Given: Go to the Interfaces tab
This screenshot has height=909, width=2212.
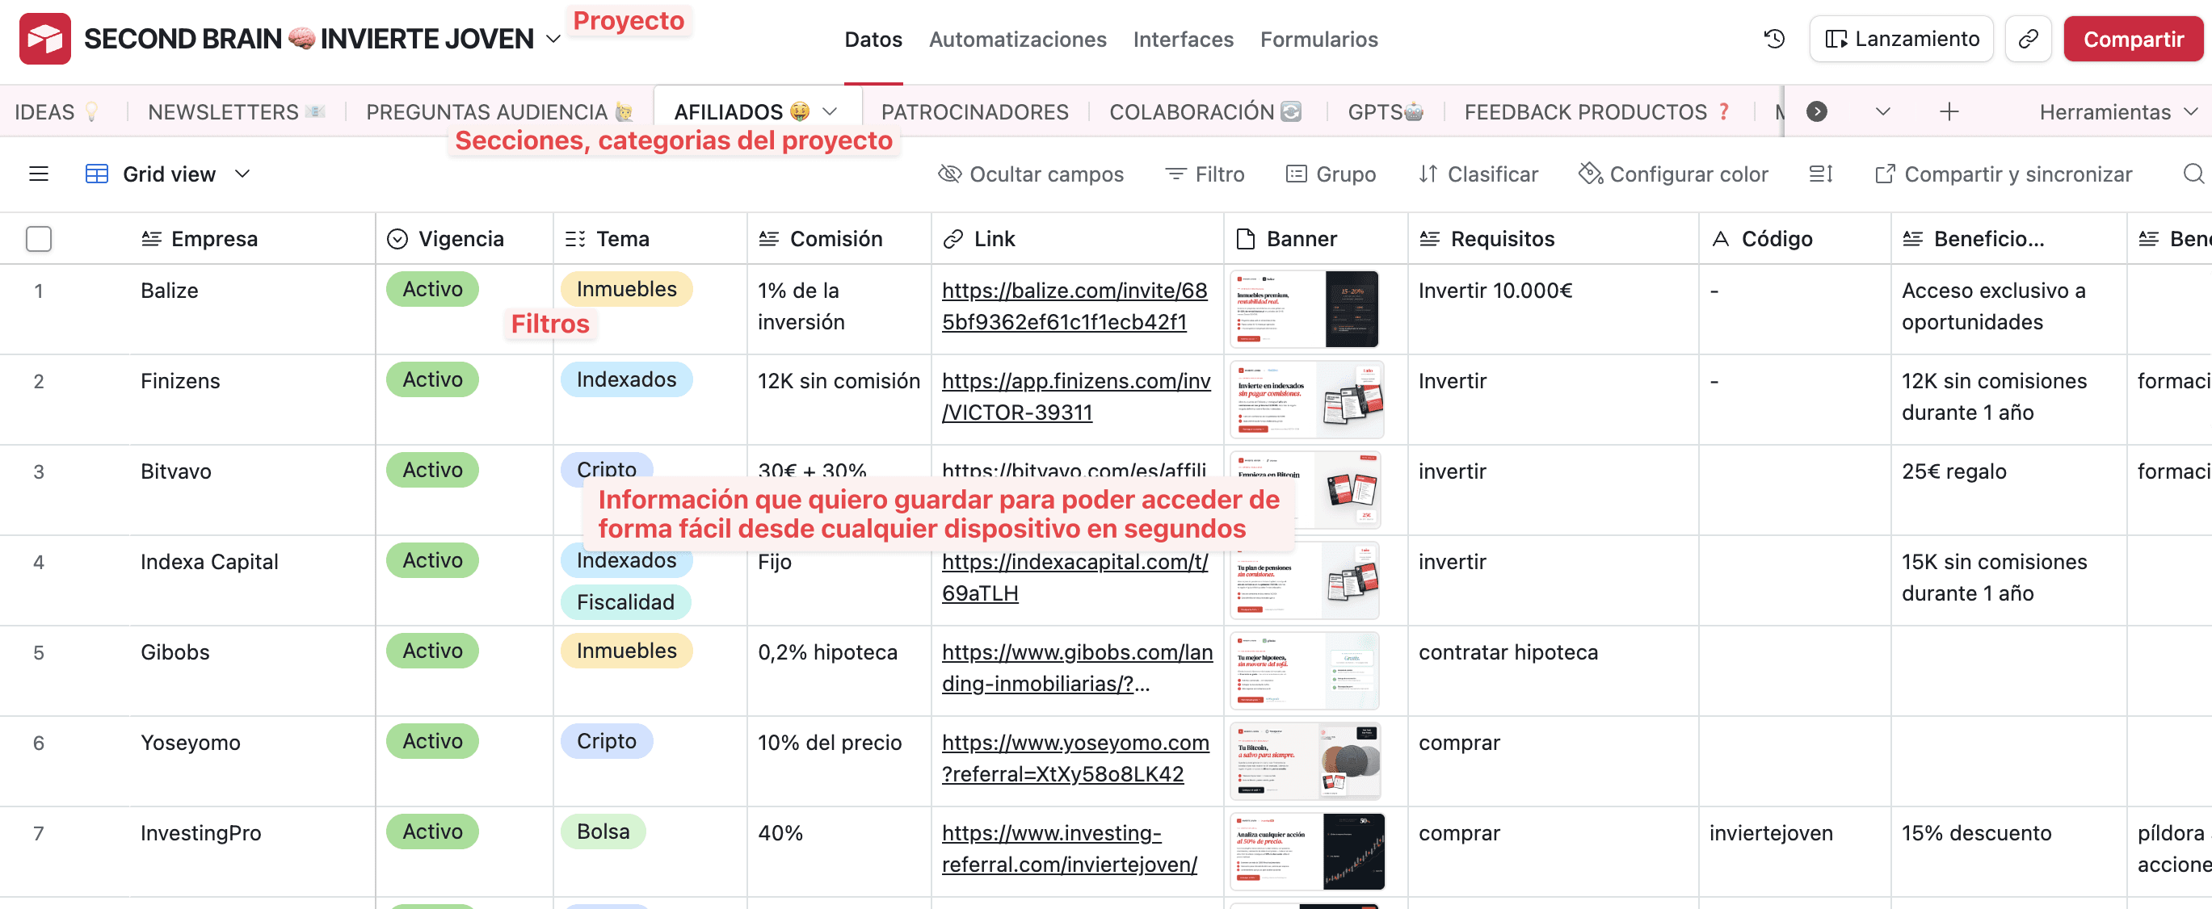Looking at the screenshot, I should click(1184, 40).
